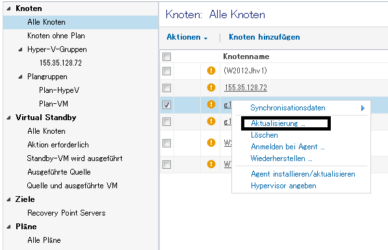This screenshot has width=388, height=250.
Task: Click the warning icon in the W2012Jhv1 row
Action: (x=211, y=71)
